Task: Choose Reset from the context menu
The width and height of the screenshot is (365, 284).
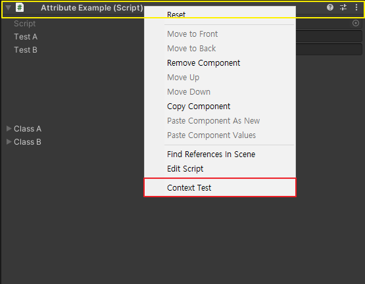Action: tap(220, 14)
